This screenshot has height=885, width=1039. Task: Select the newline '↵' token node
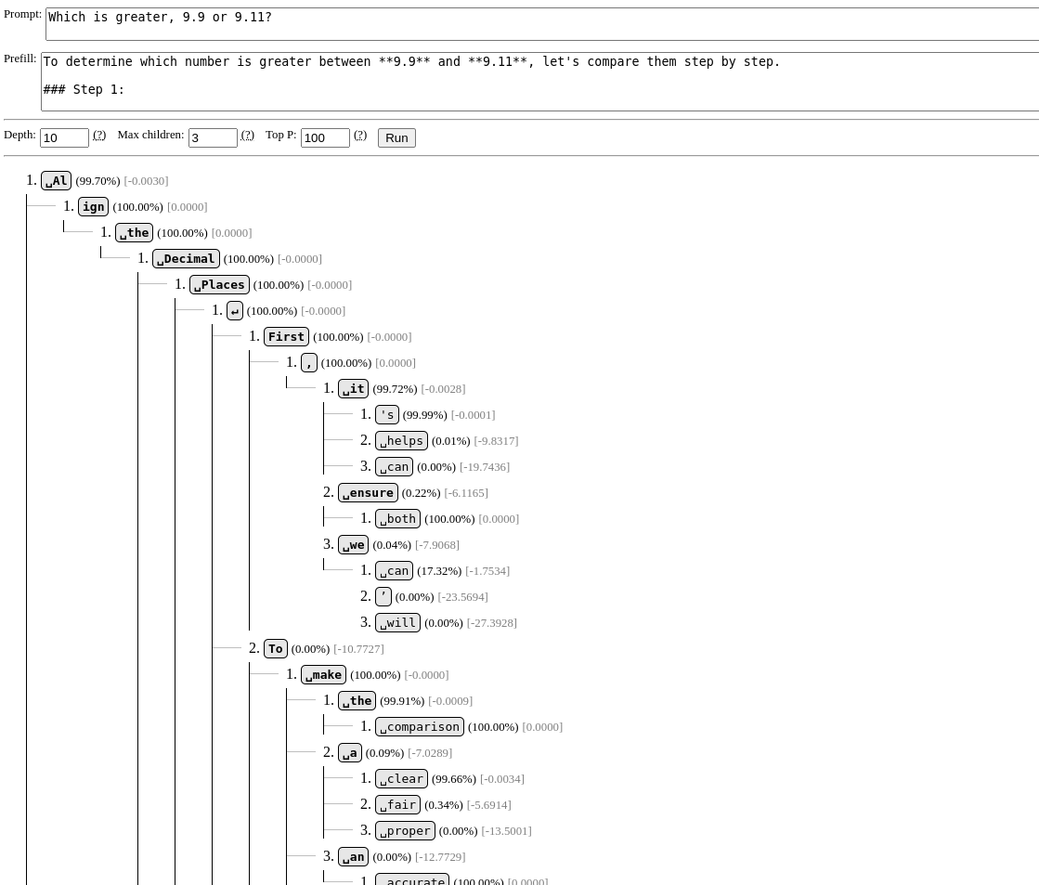235,311
